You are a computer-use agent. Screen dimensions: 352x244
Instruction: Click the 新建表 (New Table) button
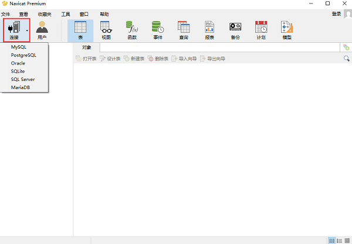pyautogui.click(x=134, y=59)
